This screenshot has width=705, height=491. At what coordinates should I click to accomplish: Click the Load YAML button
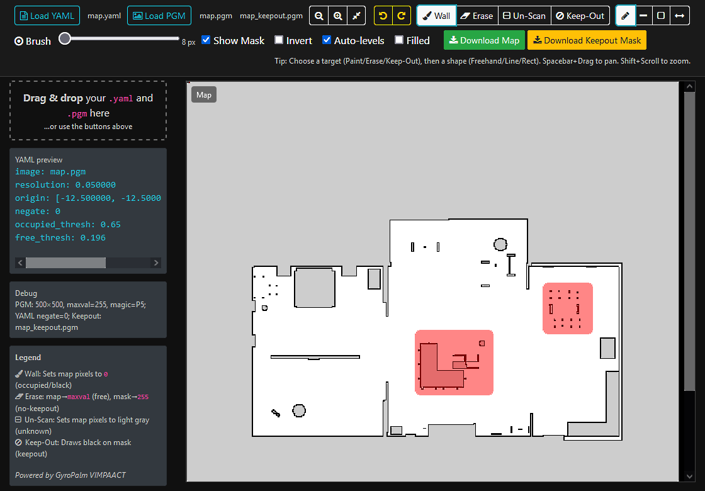coord(47,16)
